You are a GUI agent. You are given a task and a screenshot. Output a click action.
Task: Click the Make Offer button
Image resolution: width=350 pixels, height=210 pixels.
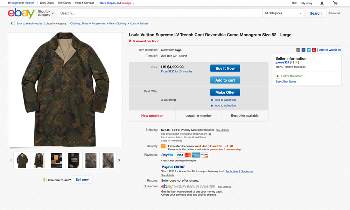[x=225, y=92]
